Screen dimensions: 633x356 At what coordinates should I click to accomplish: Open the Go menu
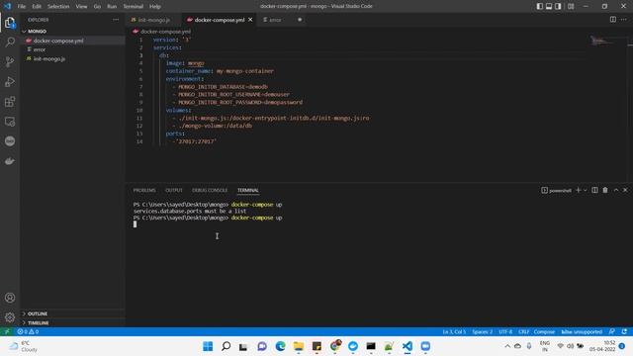click(97, 7)
